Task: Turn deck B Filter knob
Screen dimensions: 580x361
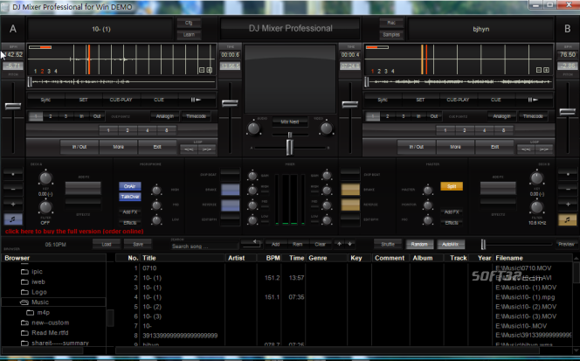Action: coord(536,207)
